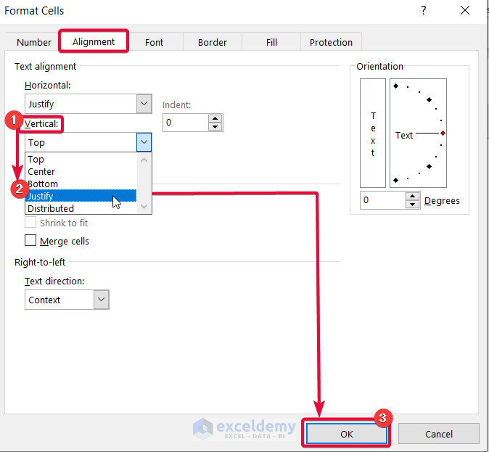Image resolution: width=489 pixels, height=452 pixels.
Task: Click the dropdown list scroll-down arrow
Action: click(144, 206)
